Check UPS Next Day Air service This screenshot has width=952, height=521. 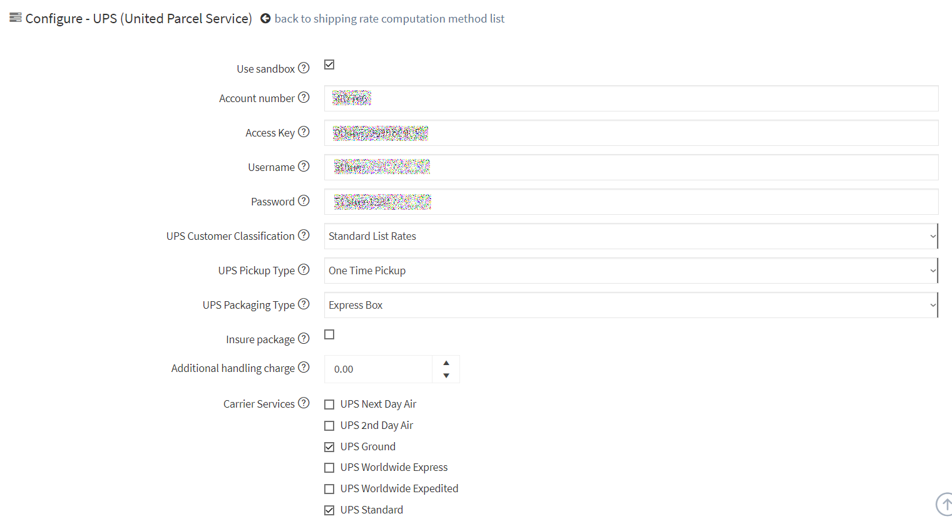pos(329,405)
